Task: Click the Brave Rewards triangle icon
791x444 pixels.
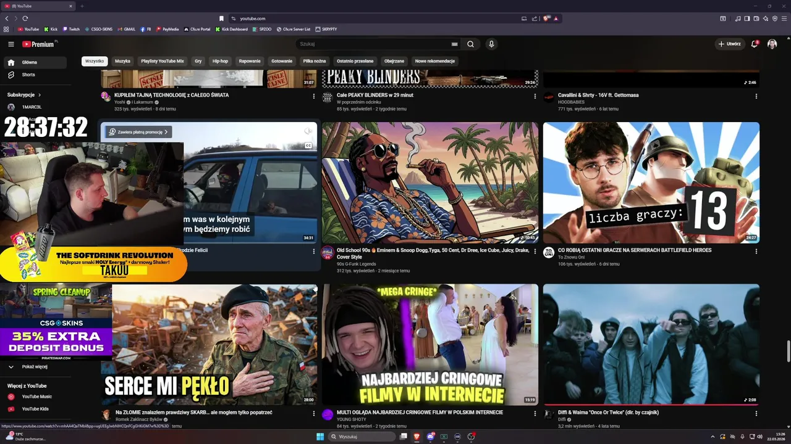Action: point(556,18)
